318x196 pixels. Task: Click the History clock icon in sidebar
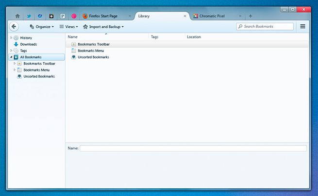(x=16, y=38)
